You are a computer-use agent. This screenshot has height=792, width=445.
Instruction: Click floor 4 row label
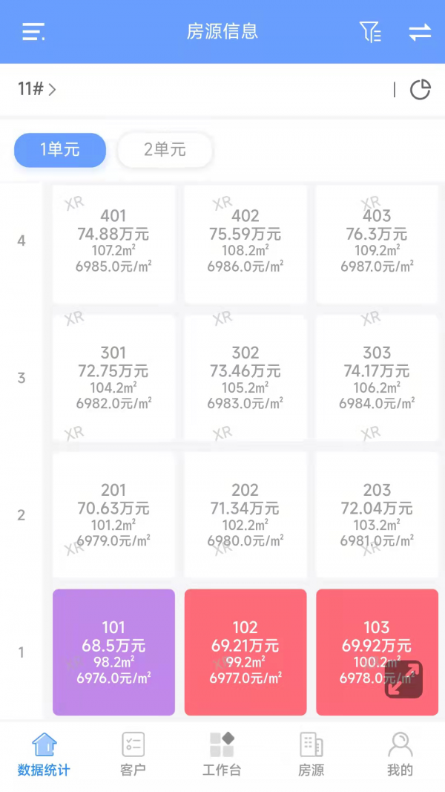21,241
